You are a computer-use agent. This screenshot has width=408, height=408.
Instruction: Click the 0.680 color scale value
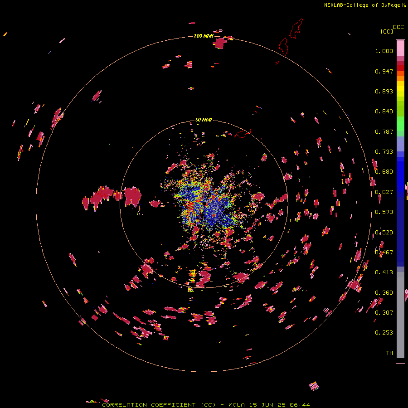point(384,172)
